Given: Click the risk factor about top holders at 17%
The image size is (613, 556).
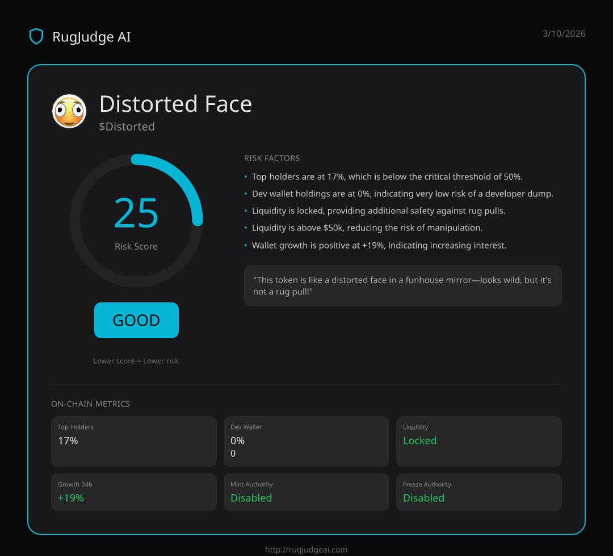Looking at the screenshot, I should (387, 176).
